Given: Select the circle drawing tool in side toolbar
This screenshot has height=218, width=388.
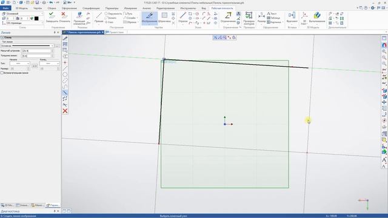Looking at the screenshot, I should point(65,74).
